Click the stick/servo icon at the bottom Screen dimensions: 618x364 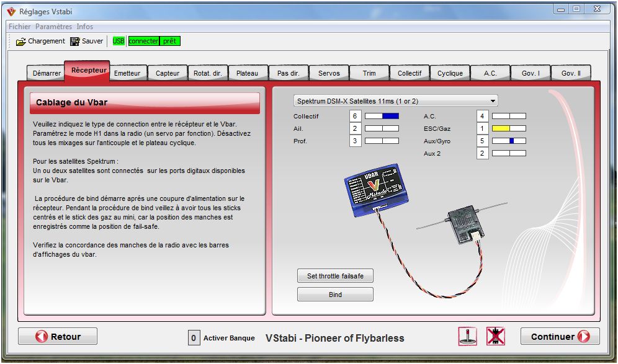tap(467, 337)
